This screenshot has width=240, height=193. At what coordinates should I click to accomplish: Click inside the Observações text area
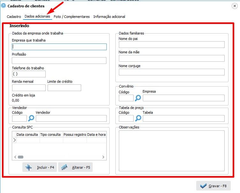pyautogui.click(x=172, y=151)
